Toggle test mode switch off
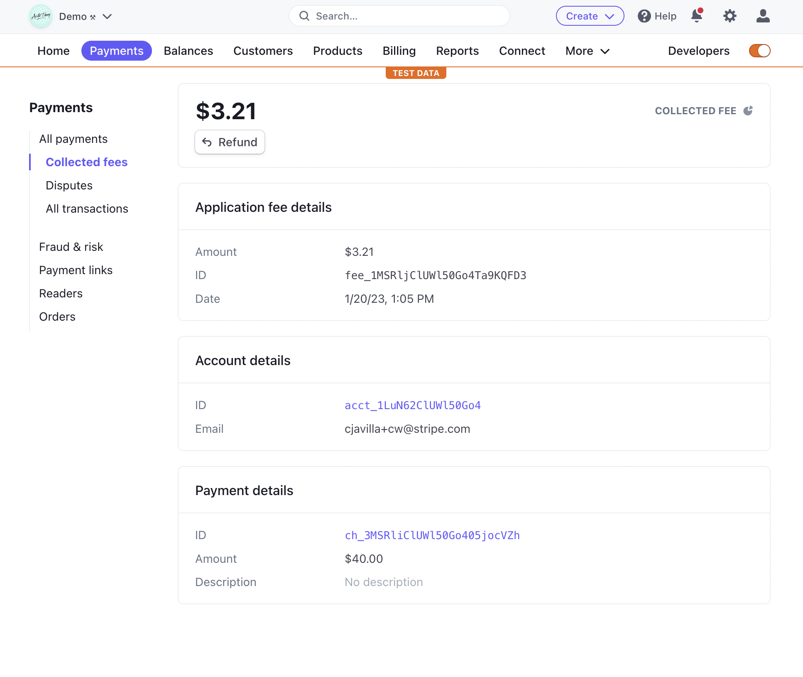The height and width of the screenshot is (677, 803). click(759, 50)
